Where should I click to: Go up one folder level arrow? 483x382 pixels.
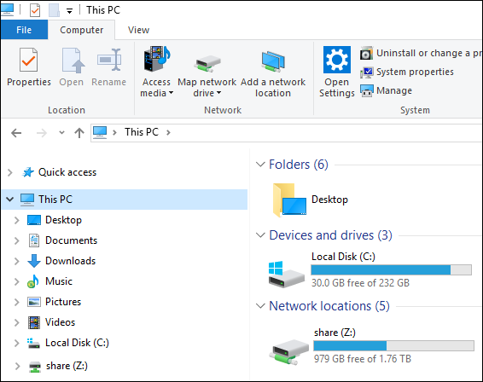(x=79, y=133)
